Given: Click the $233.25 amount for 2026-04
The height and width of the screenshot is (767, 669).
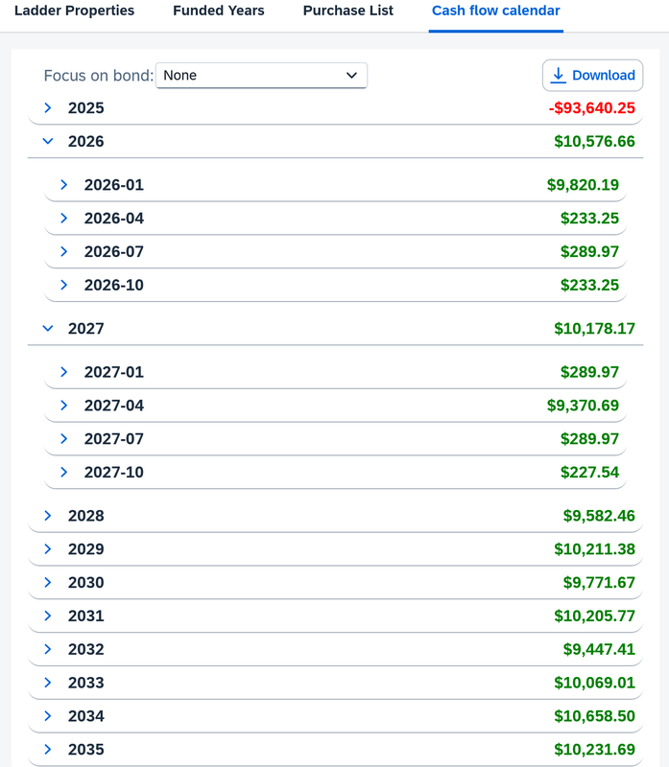Looking at the screenshot, I should 589,219.
